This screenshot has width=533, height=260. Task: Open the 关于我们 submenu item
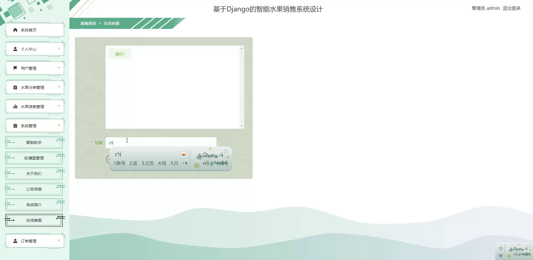click(34, 174)
